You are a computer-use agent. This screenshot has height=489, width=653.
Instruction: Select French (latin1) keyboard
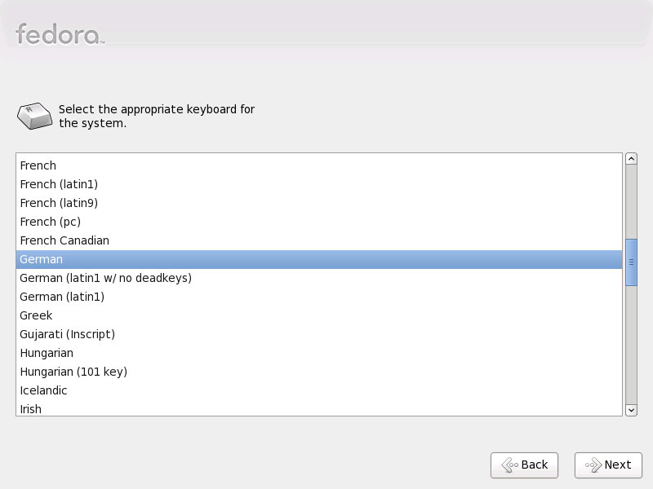click(x=319, y=184)
